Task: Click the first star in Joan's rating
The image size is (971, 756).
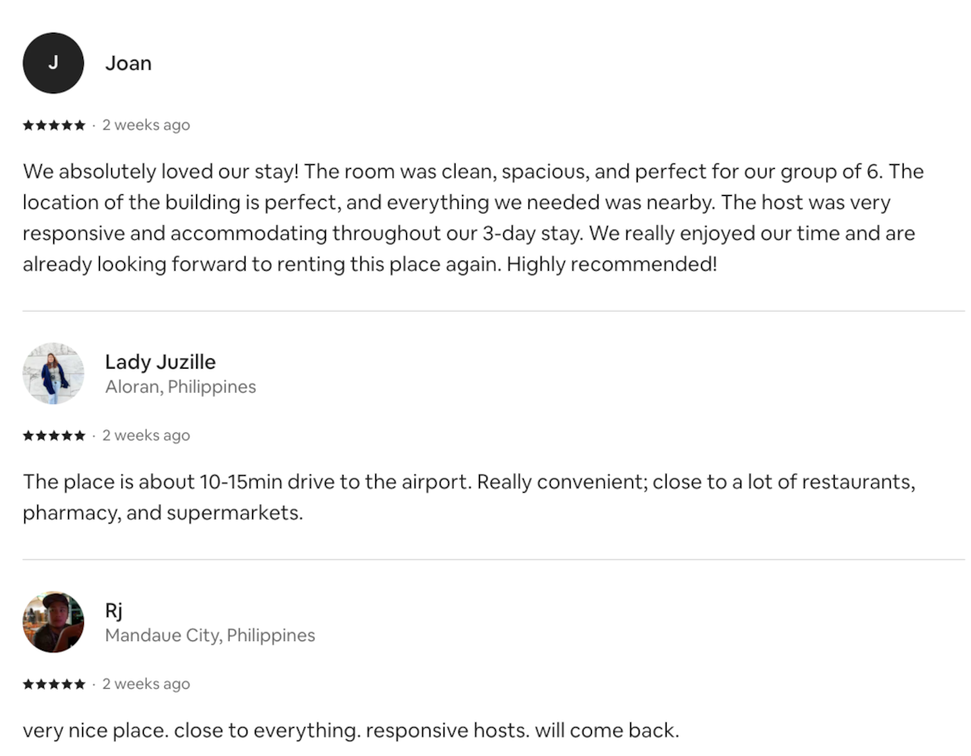Action: click(29, 125)
